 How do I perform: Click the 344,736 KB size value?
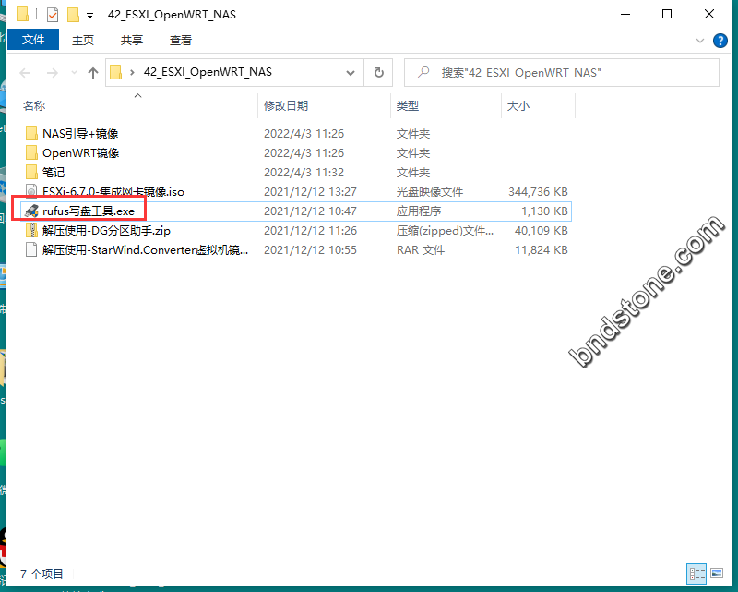[x=538, y=191]
